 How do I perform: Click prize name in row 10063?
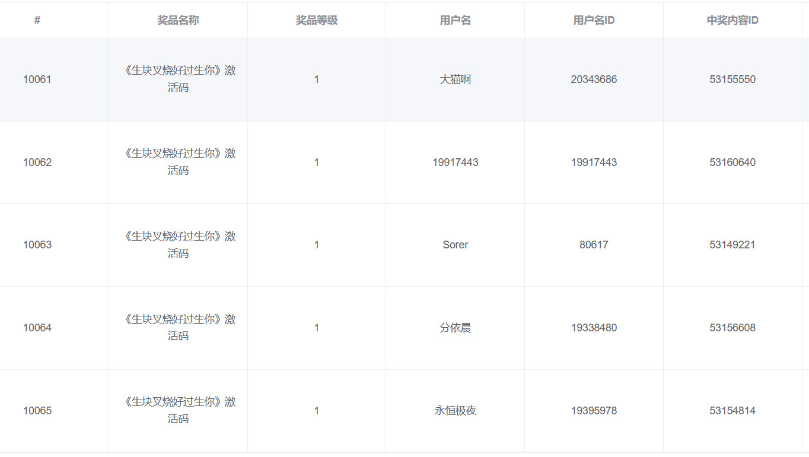(178, 245)
